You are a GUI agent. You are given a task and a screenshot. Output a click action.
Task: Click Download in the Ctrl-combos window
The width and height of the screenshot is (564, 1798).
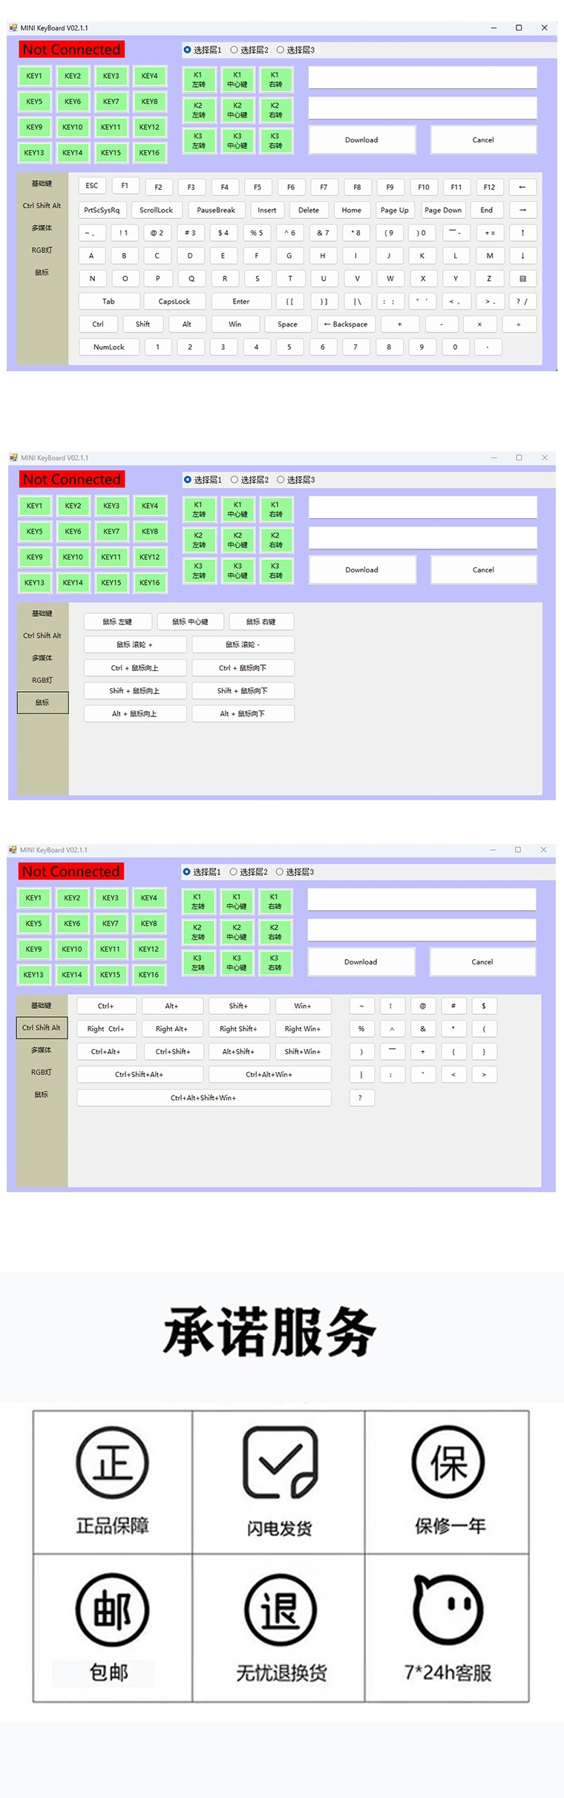(361, 961)
